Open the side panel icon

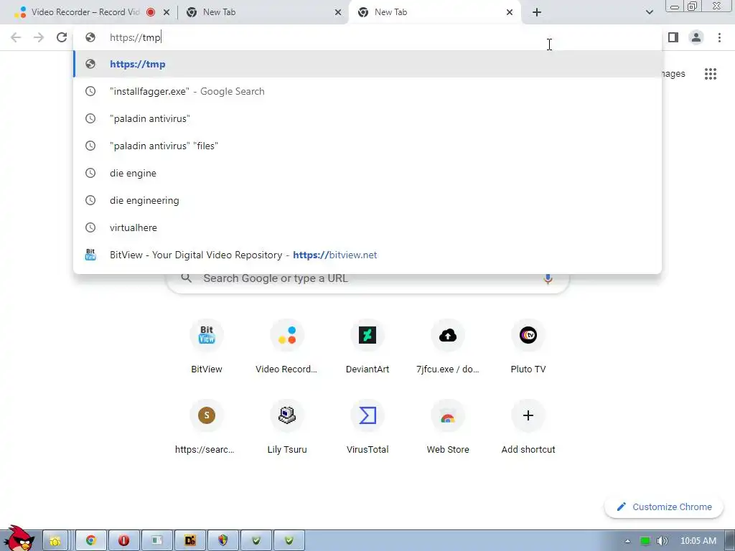pos(673,37)
